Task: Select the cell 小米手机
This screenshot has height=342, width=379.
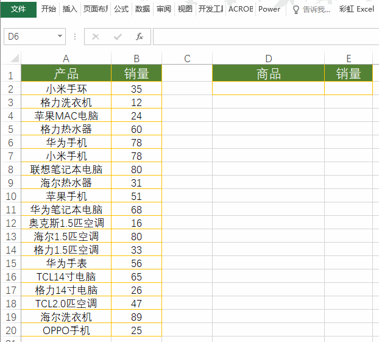Action: tap(66, 156)
